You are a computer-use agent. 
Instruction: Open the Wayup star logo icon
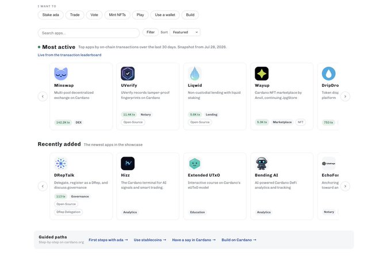click(262, 74)
